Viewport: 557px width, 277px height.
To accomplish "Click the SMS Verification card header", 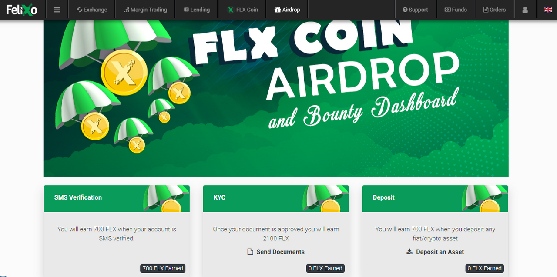I will (x=117, y=199).
